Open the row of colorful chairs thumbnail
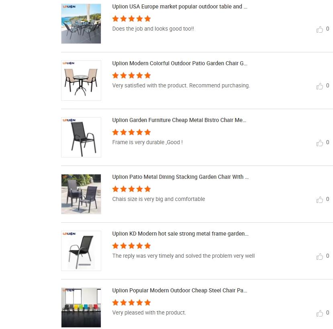Image resolution: width=333 pixels, height=329 pixels. (81, 308)
